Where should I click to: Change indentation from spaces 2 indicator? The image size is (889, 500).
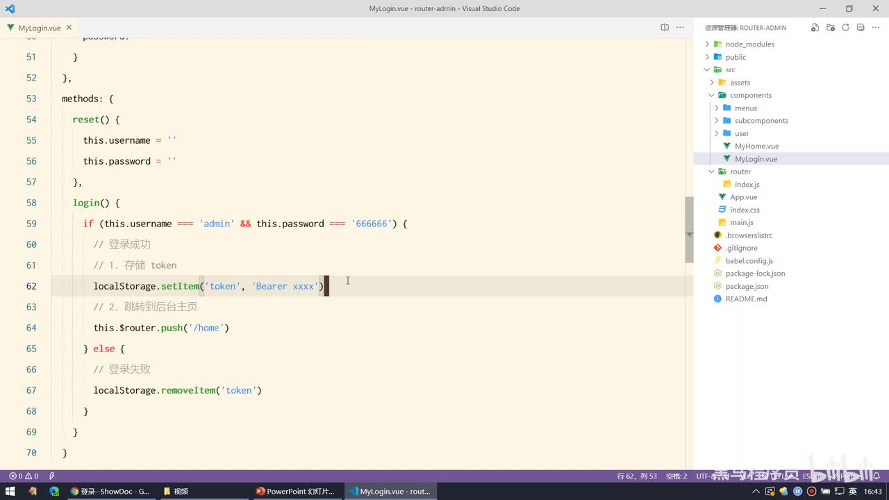(x=676, y=476)
